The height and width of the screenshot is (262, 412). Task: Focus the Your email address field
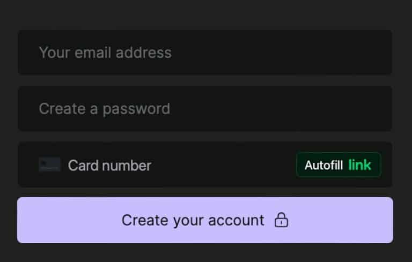[205, 53]
